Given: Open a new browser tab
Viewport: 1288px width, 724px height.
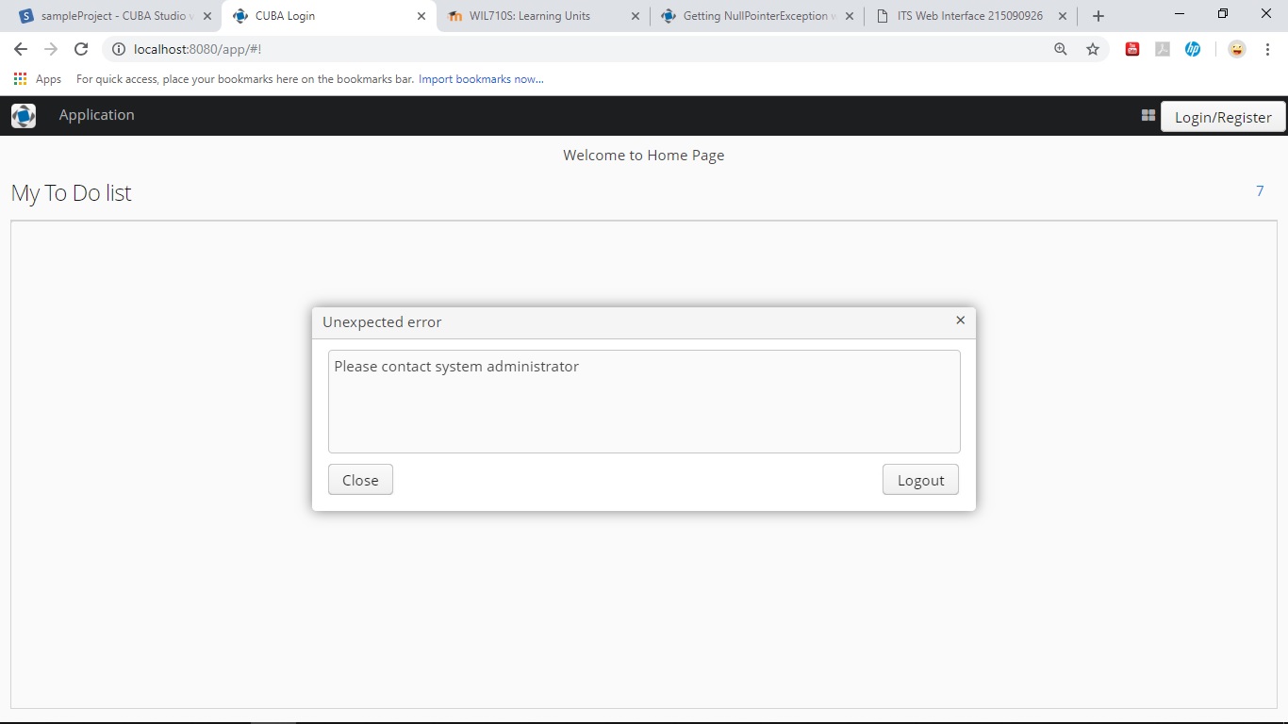Looking at the screenshot, I should click(1098, 16).
